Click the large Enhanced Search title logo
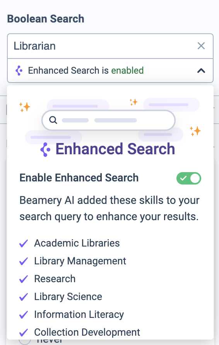The height and width of the screenshot is (345, 219). tap(46, 150)
